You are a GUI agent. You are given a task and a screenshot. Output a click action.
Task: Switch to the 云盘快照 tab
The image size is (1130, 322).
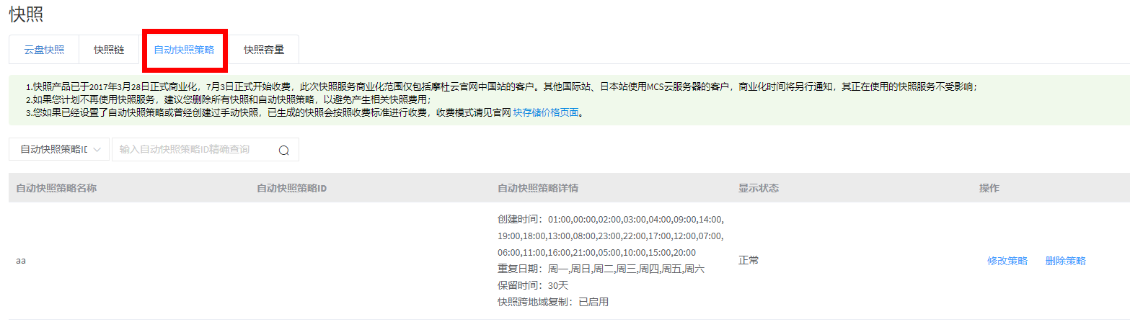click(44, 50)
